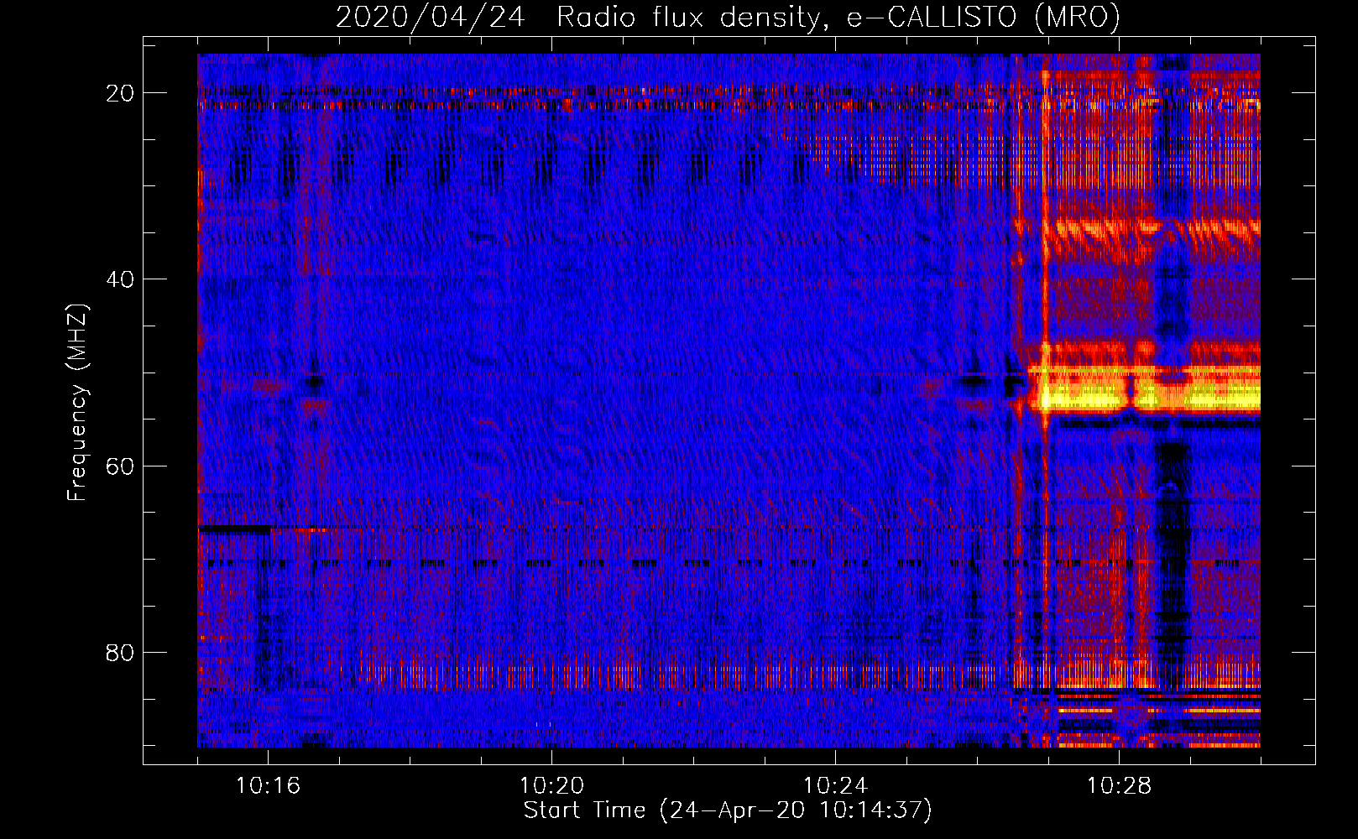
Task: Click the 10:20 time tick label
Action: (x=551, y=785)
